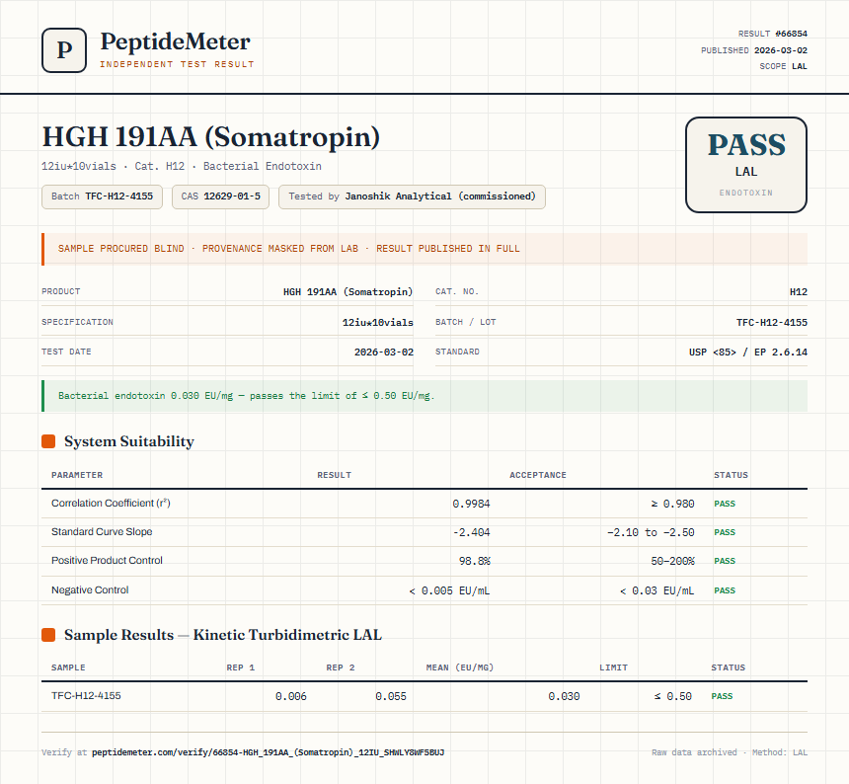This screenshot has width=849, height=784.
Task: Click the TEST DATE value 2026-03-02
Action: (384, 352)
